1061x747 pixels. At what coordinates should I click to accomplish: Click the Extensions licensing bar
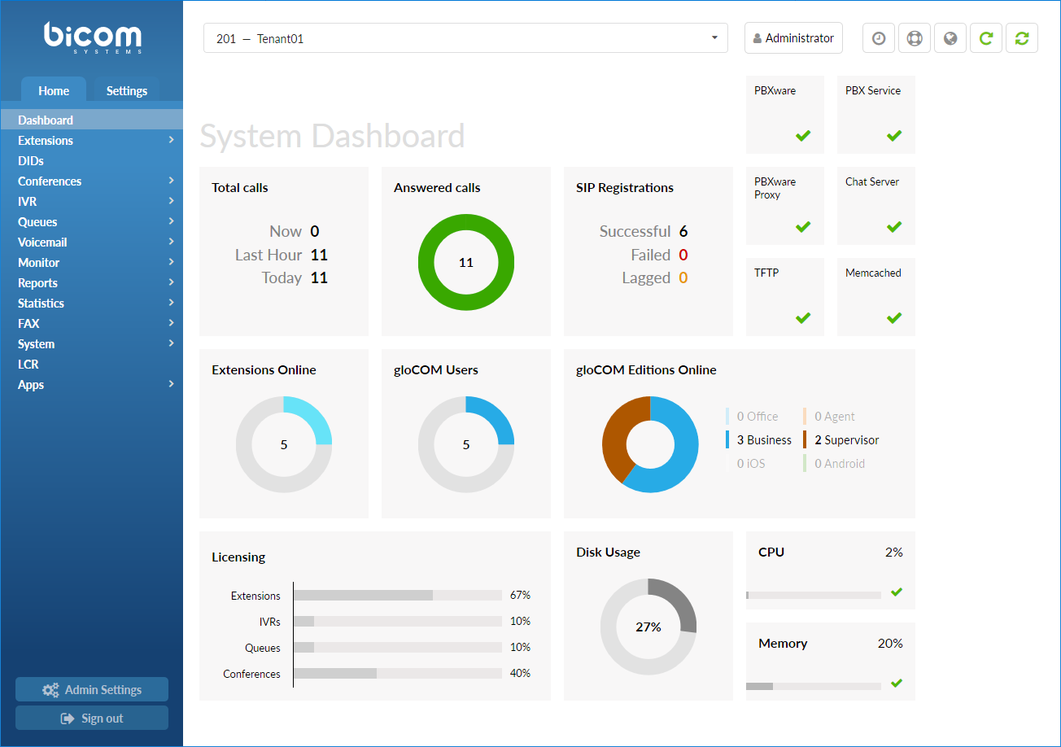398,596
